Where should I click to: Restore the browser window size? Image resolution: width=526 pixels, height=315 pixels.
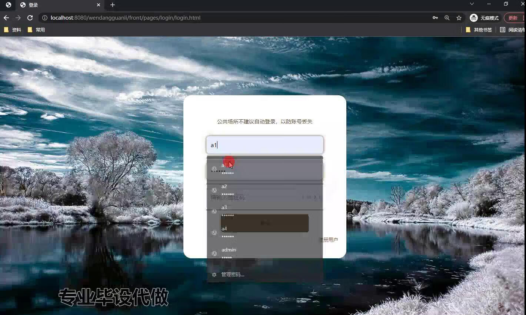pyautogui.click(x=506, y=4)
